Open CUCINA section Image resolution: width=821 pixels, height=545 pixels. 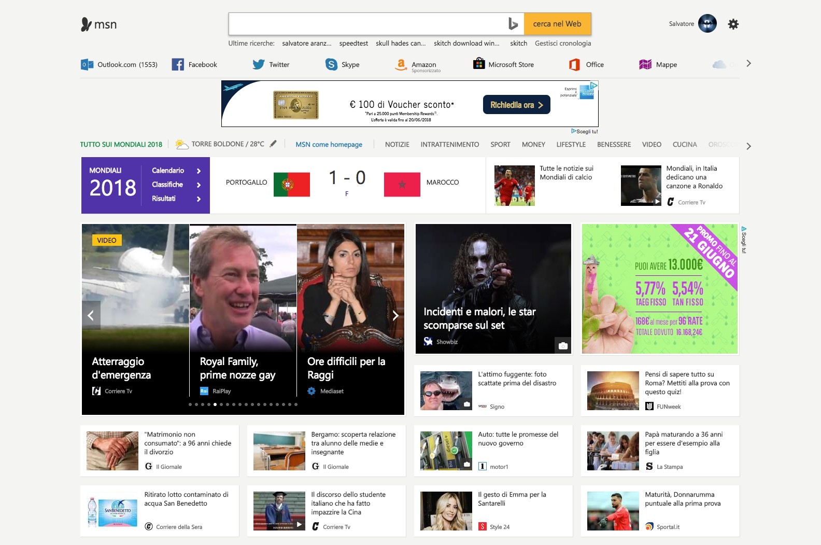tap(685, 144)
